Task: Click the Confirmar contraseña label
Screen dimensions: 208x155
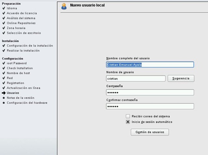Action: point(122,100)
